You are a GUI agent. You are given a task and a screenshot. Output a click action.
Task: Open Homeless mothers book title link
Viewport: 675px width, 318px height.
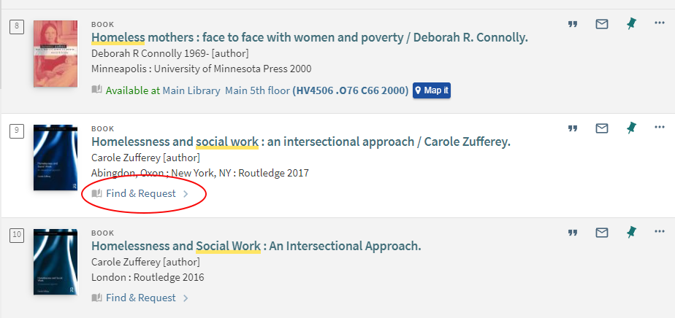309,38
